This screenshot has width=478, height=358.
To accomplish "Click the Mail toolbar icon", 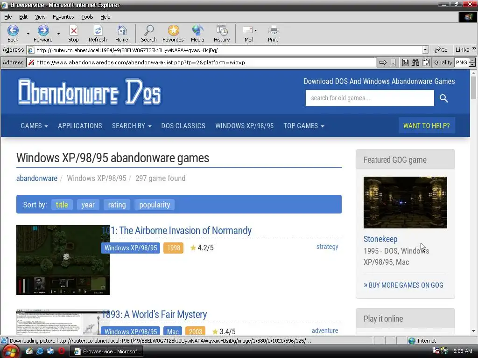I will [x=247, y=30].
